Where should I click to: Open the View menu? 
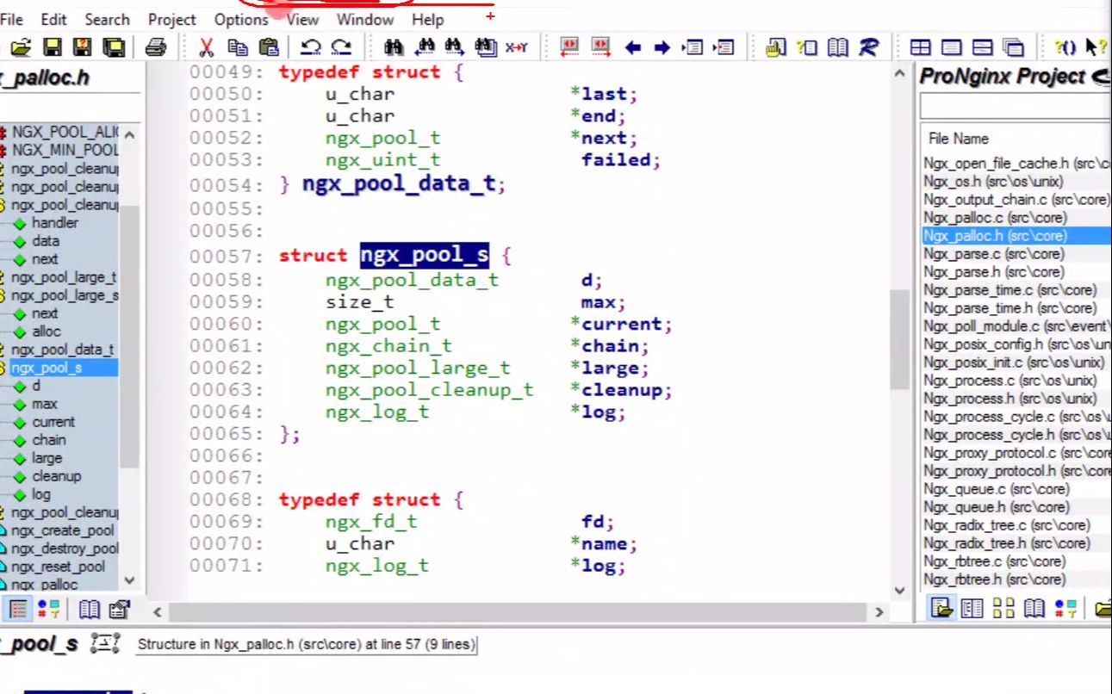tap(302, 19)
